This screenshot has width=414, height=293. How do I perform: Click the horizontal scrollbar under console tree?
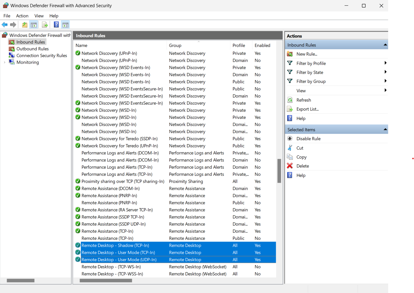tap(21, 280)
